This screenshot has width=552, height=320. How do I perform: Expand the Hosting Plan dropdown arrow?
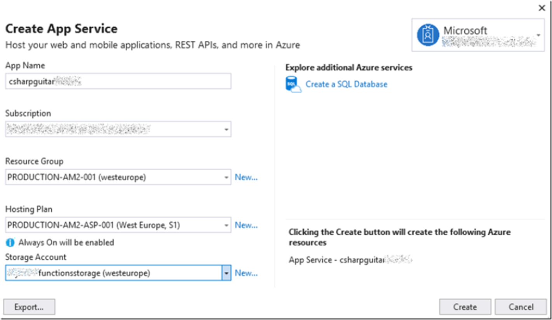pos(226,225)
